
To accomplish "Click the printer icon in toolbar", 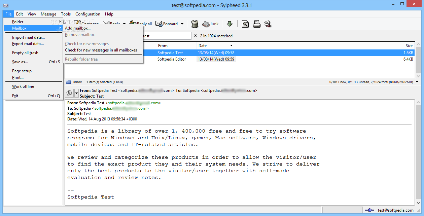I will click(257, 24).
